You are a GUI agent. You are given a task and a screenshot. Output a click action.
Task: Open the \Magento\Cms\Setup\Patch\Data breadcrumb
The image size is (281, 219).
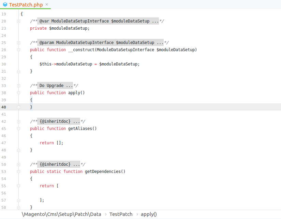(x=61, y=214)
